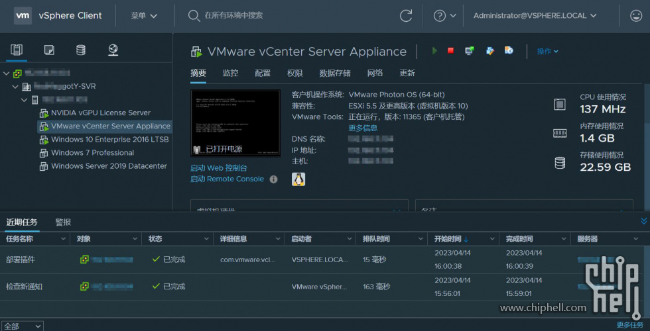The height and width of the screenshot is (331, 650).
Task: Click the 启动 Remote Console link
Action: click(227, 179)
